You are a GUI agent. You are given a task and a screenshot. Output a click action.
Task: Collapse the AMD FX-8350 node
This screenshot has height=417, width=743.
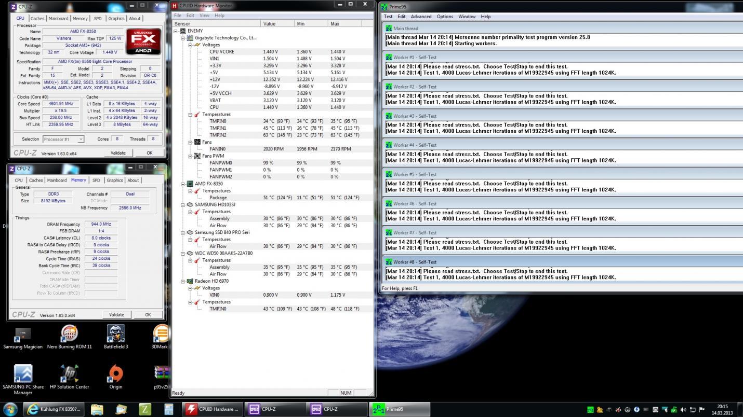pyautogui.click(x=183, y=184)
